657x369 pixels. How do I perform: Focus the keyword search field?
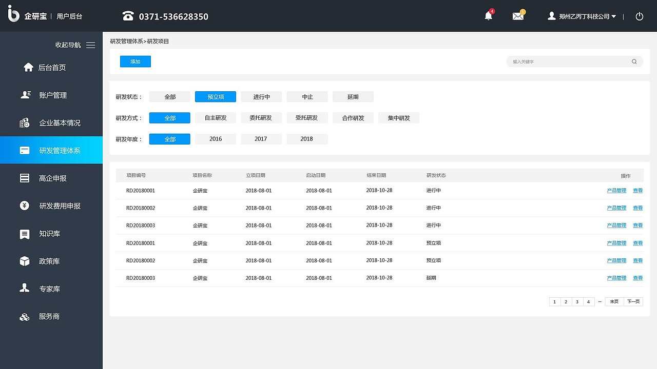575,61
